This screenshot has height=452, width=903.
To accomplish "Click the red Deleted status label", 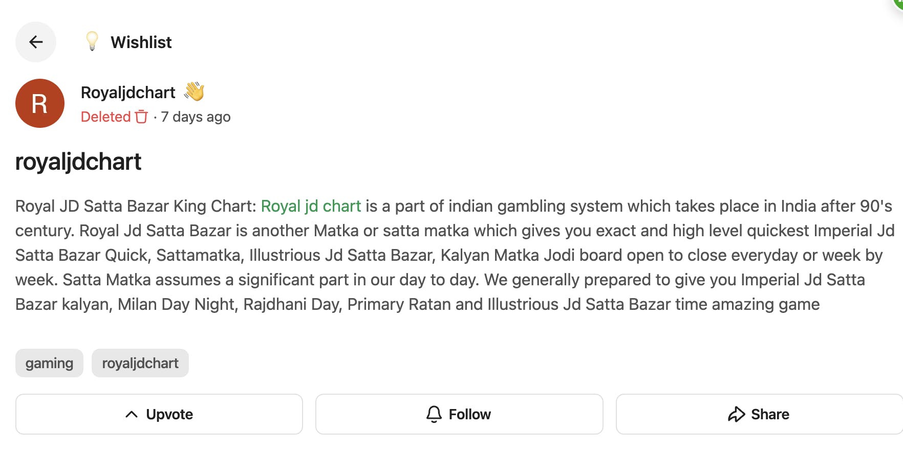I will [105, 117].
